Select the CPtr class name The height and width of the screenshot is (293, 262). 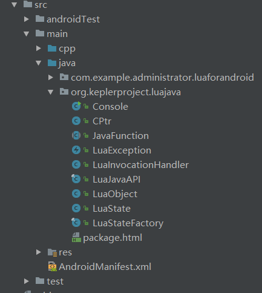pyautogui.click(x=102, y=121)
